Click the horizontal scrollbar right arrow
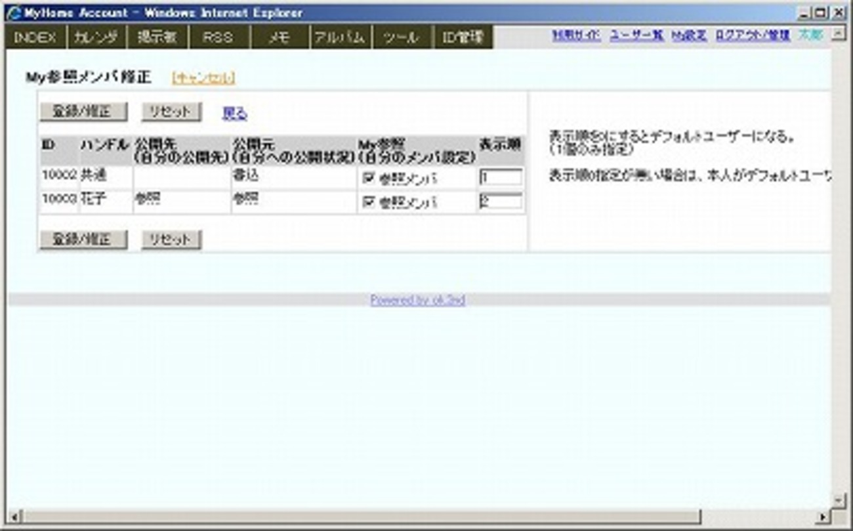The width and height of the screenshot is (853, 531). (823, 516)
